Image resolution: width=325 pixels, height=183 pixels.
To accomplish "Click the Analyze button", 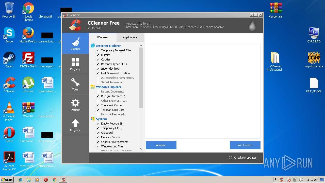I will point(161,145).
